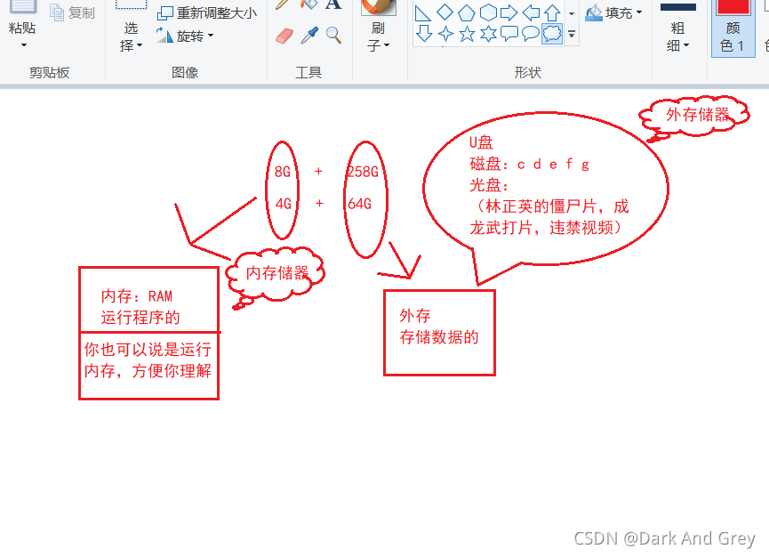This screenshot has height=557, width=769.
Task: Choose the oval callout shape
Action: point(531,34)
